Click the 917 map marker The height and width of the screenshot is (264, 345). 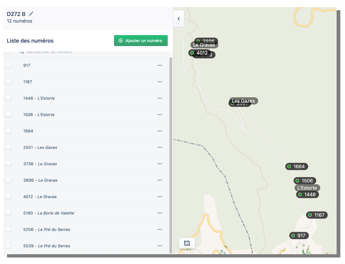[x=298, y=236]
